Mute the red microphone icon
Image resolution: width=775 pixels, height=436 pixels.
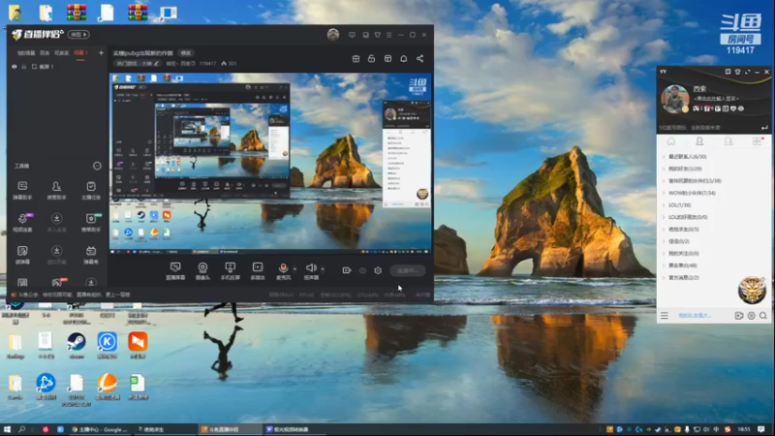coord(283,268)
